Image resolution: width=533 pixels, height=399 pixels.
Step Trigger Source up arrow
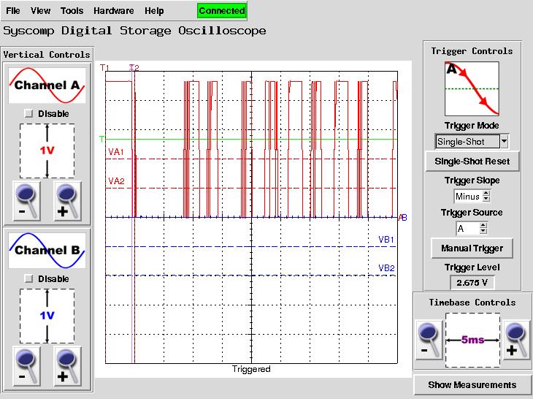pyautogui.click(x=483, y=226)
